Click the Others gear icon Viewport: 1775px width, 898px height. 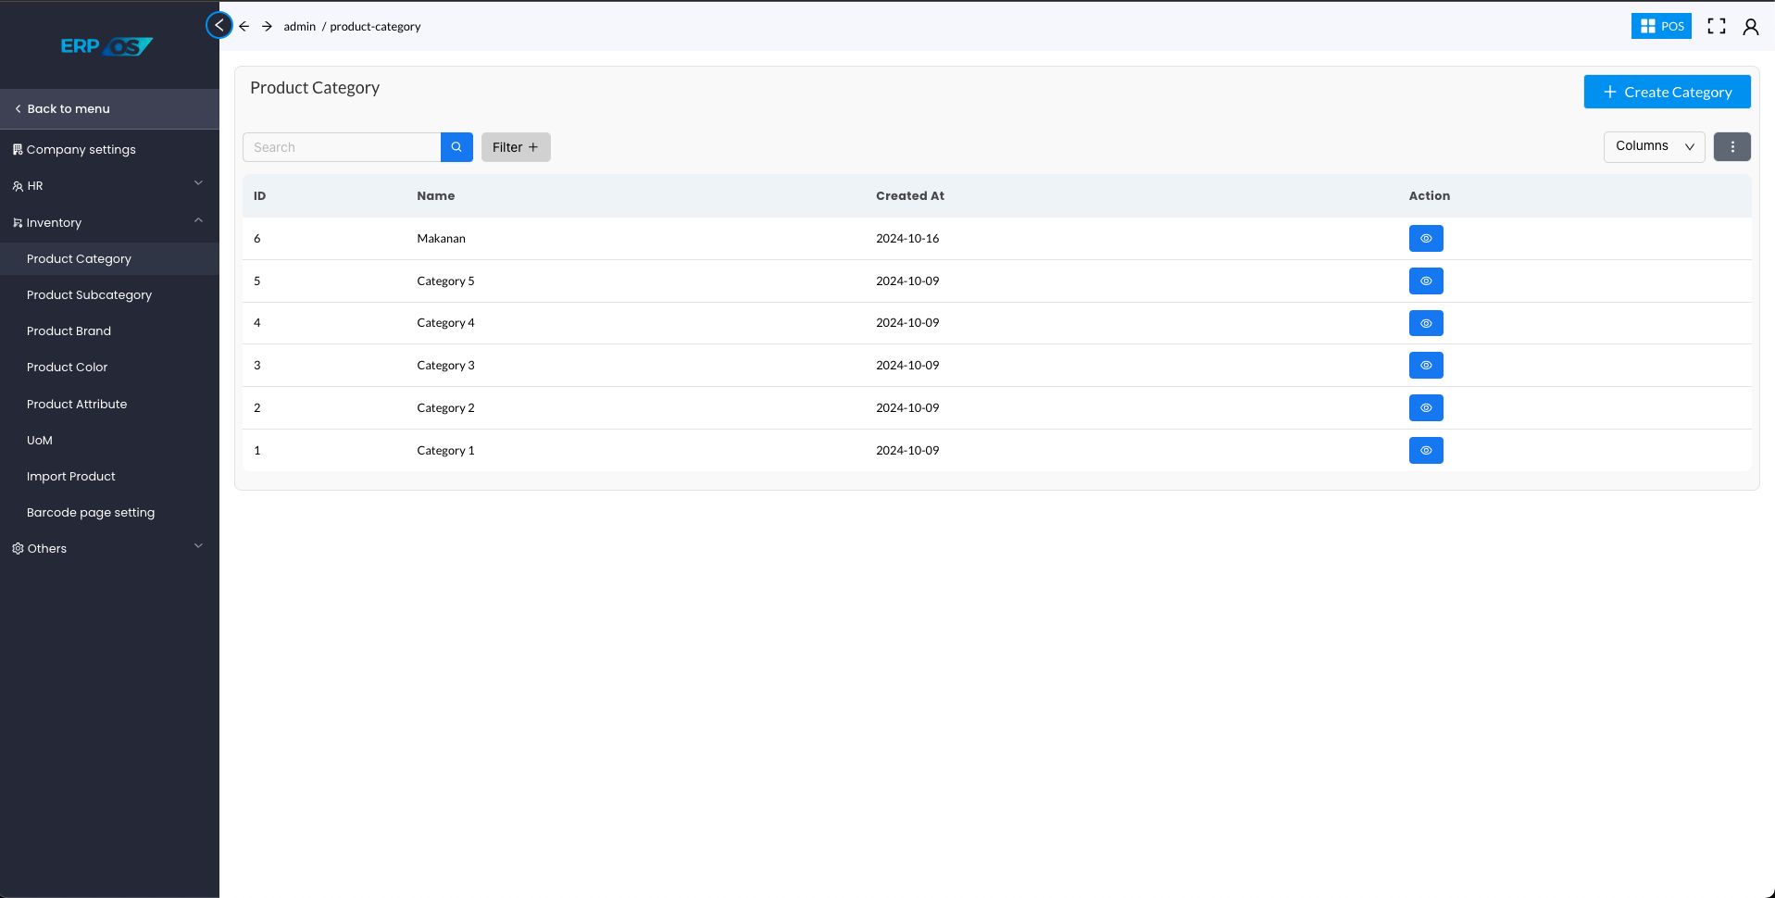click(x=18, y=549)
